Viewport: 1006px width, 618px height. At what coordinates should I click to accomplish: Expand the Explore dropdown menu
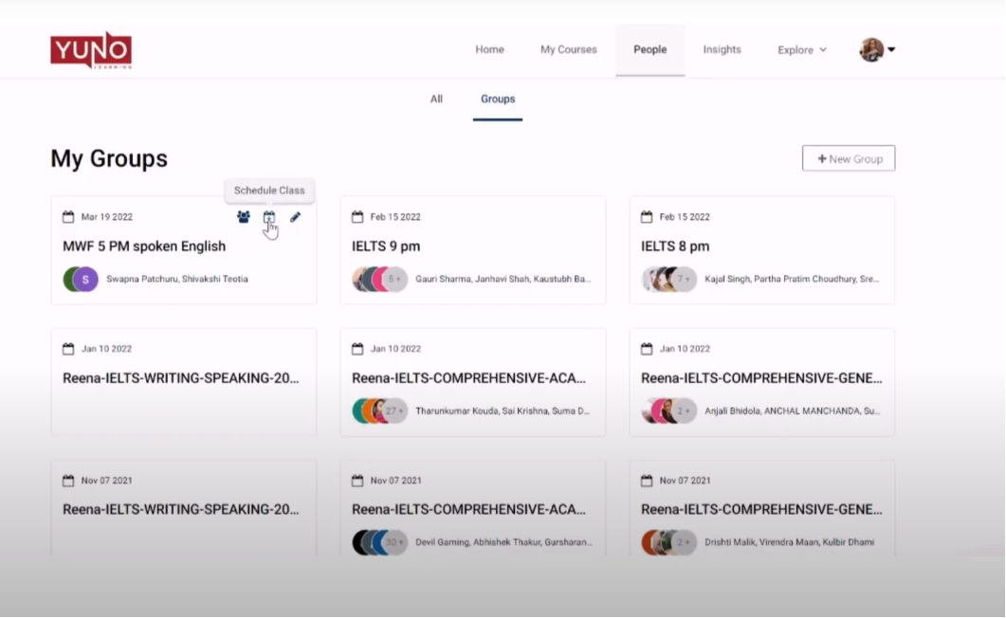(802, 50)
